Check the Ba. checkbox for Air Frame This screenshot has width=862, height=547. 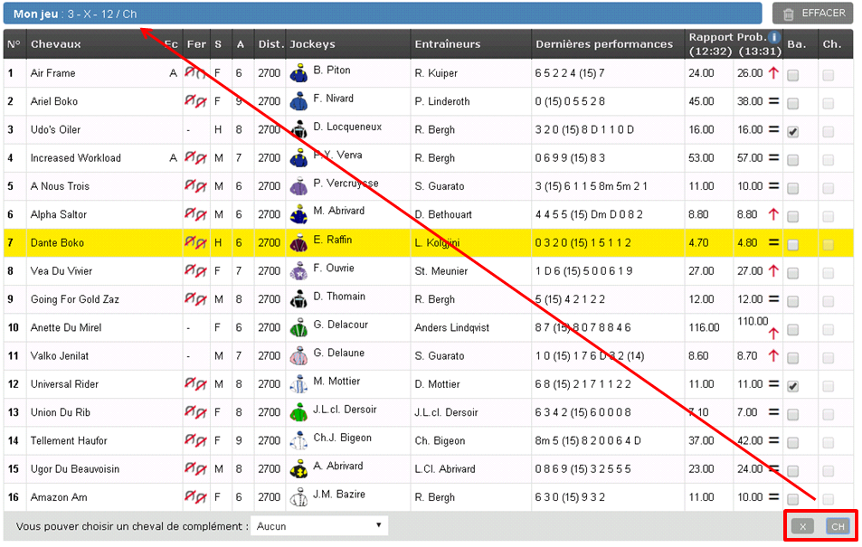[x=793, y=75]
